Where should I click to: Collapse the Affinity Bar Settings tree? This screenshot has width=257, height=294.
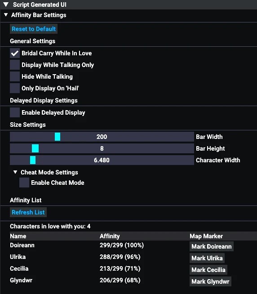click(x=6, y=15)
